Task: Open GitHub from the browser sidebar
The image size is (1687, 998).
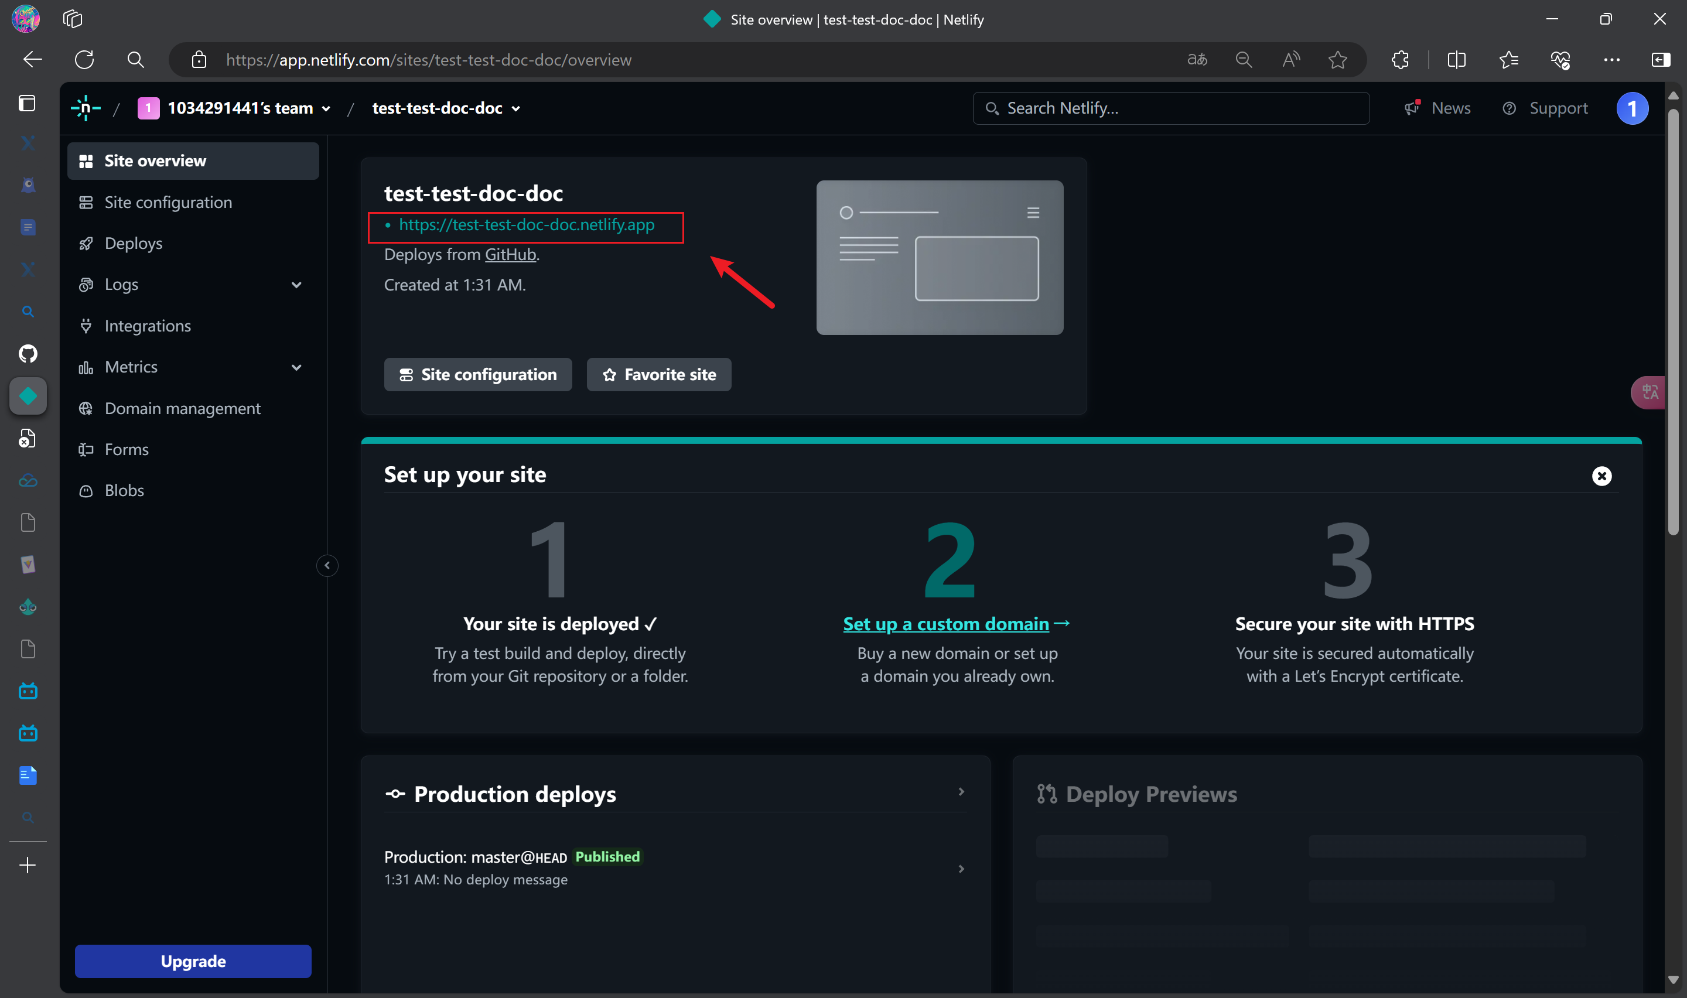Action: point(28,354)
